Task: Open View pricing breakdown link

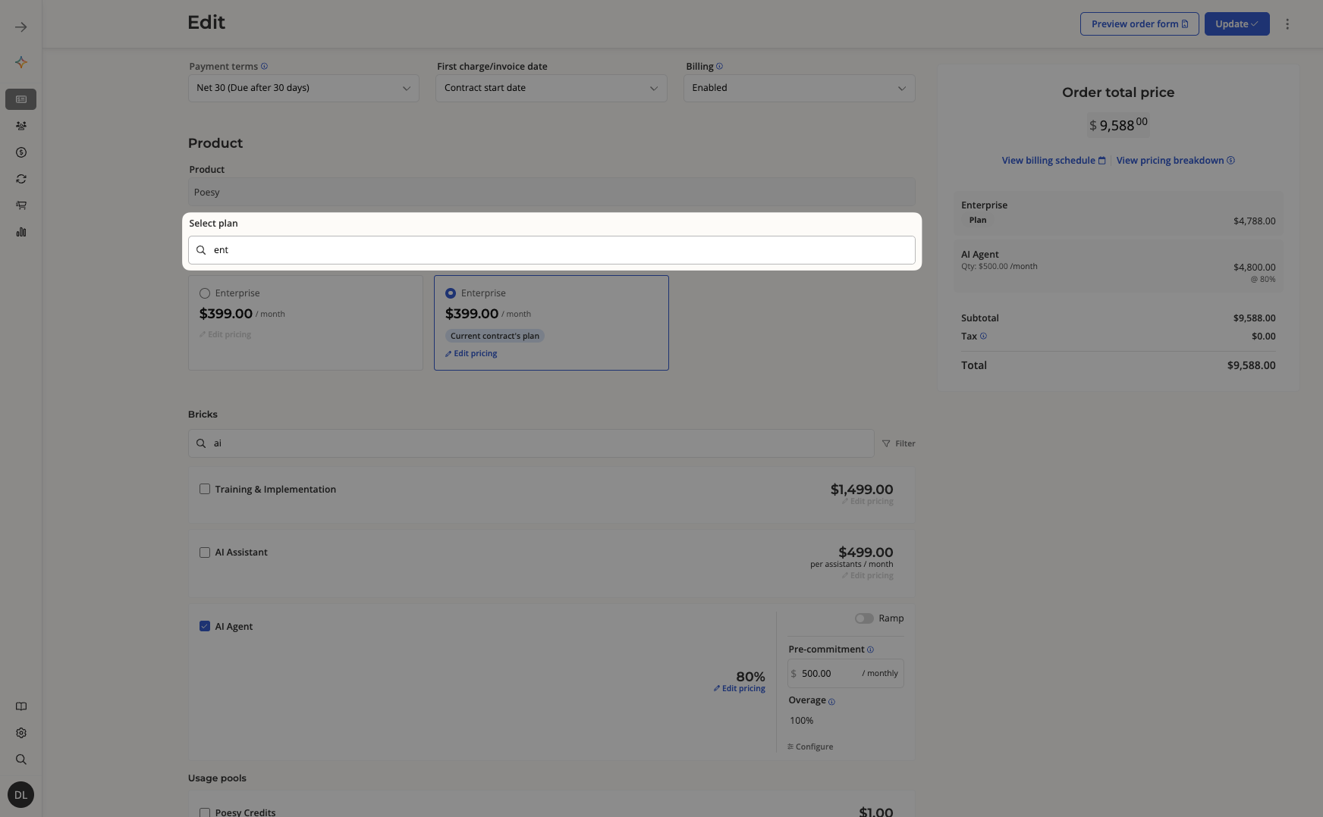Action: [x=1176, y=161]
